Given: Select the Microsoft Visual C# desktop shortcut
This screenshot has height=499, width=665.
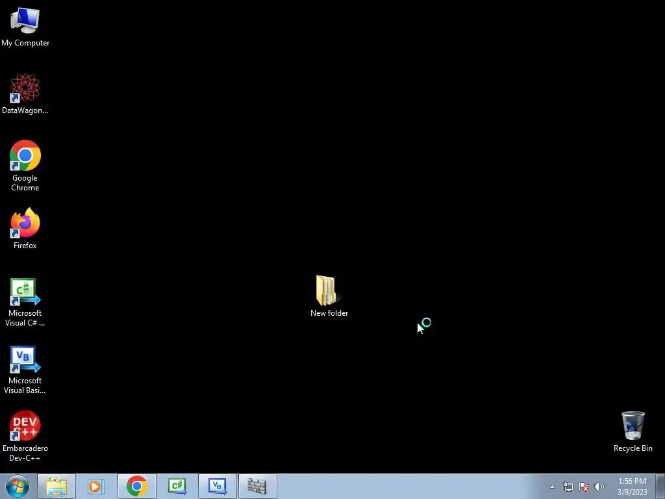Looking at the screenshot, I should coord(25,302).
